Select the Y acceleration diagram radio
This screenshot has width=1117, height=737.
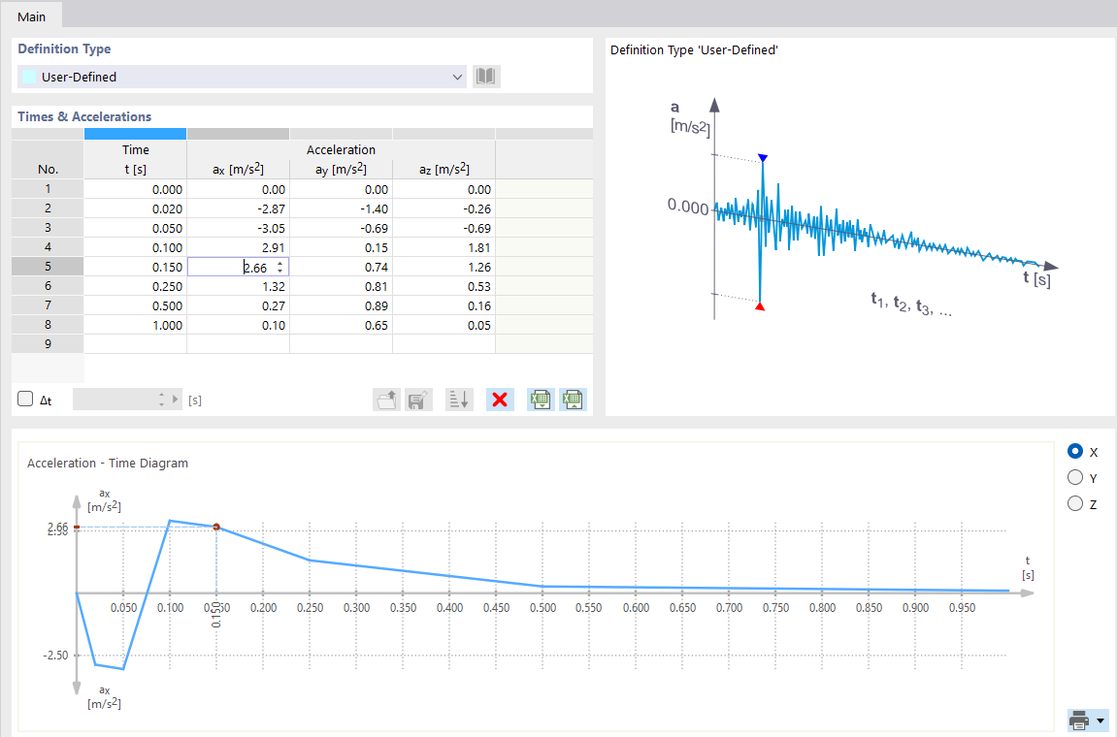tap(1074, 476)
